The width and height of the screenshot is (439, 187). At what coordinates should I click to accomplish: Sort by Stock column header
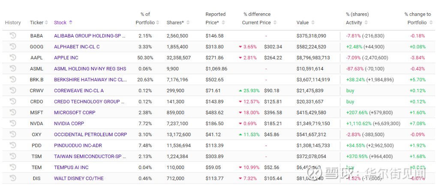(x=63, y=23)
